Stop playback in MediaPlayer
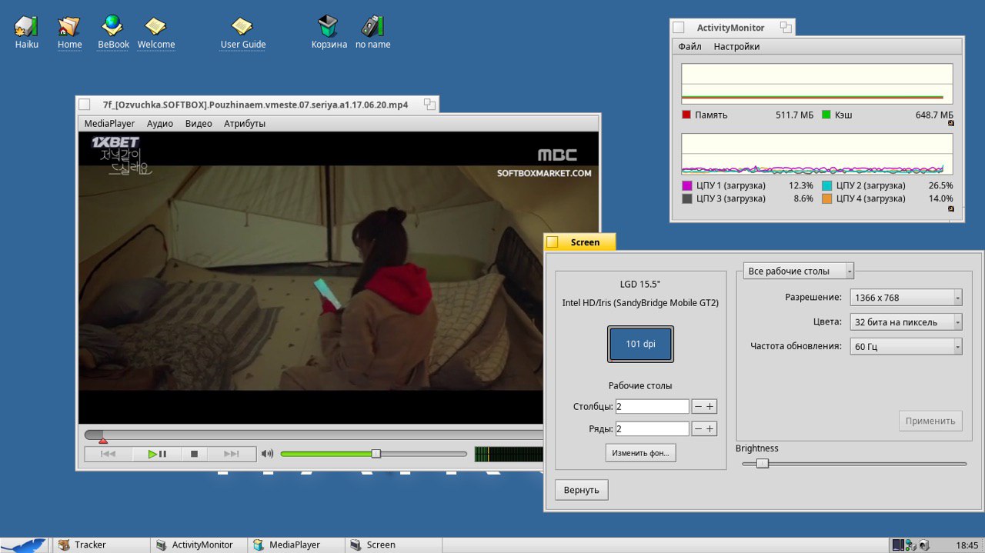 [x=195, y=454]
